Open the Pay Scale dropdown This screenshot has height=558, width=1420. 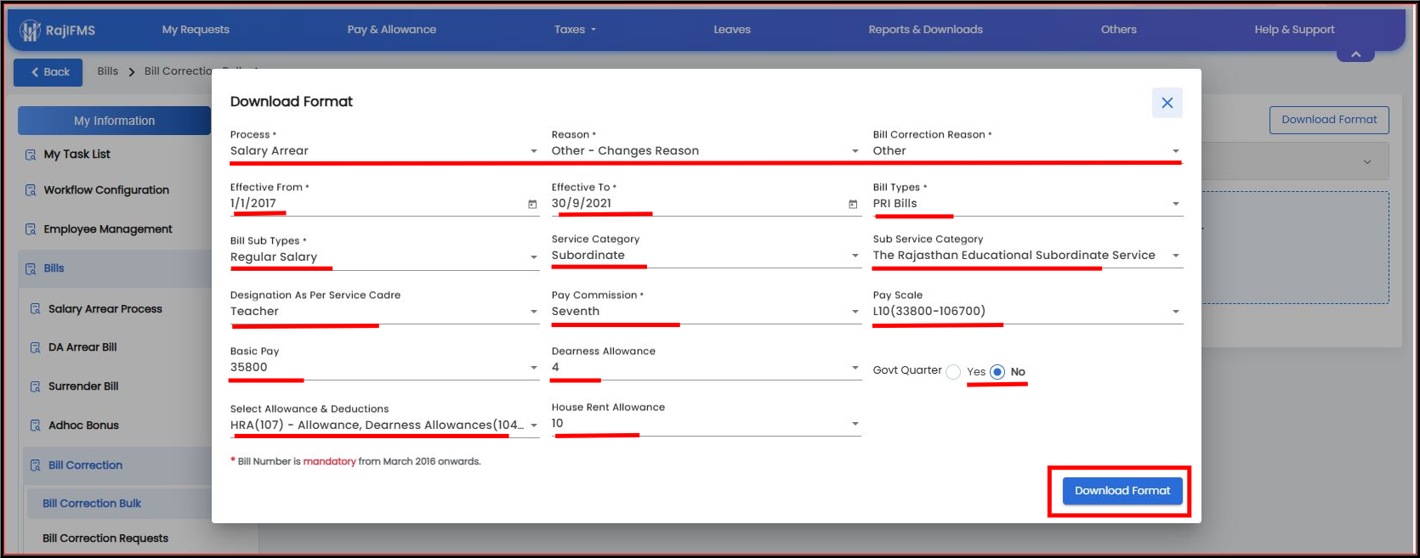[x=1027, y=312]
